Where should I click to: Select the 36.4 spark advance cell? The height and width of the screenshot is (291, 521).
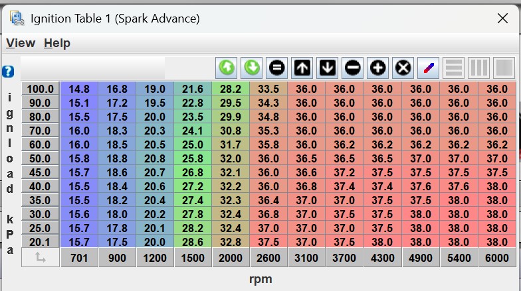[x=268, y=200]
